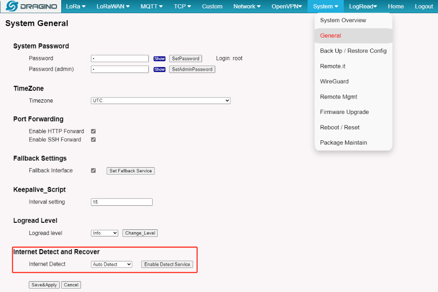438x292 pixels.
Task: Select Firmware Upgrade from System menu
Action: tap(344, 112)
